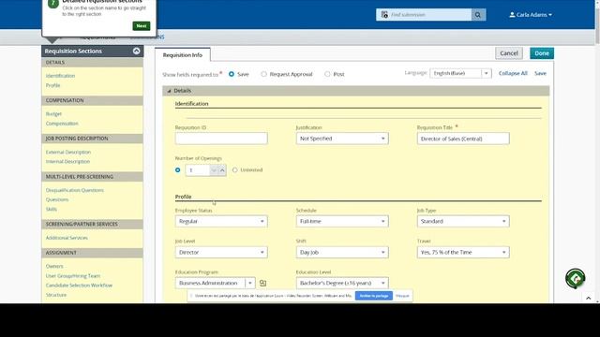This screenshot has height=337, width=600.
Task: Click the Next button in the tooltip
Action: (x=142, y=26)
